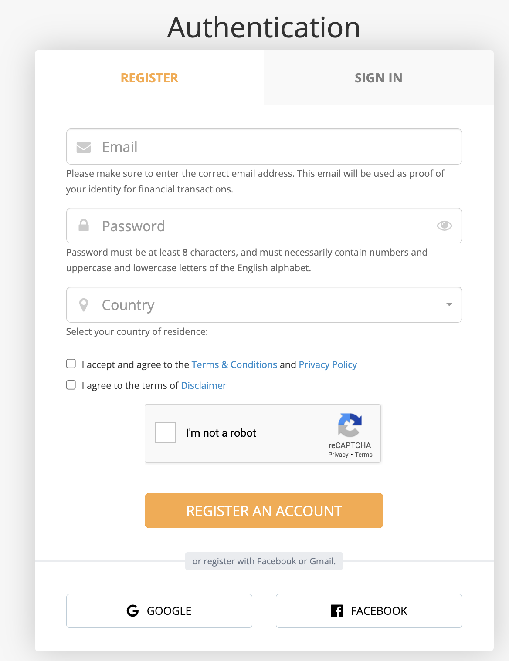Open the Country selection field
Image resolution: width=509 pixels, height=661 pixels.
pos(261,305)
